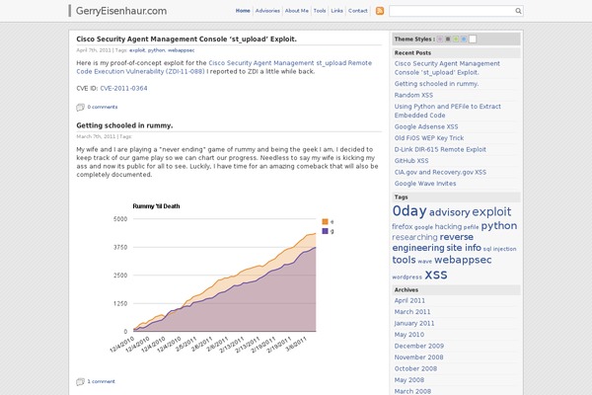The image size is (592, 395).
Task: Open recent post Using Python and PEFile
Action: tap(447, 111)
